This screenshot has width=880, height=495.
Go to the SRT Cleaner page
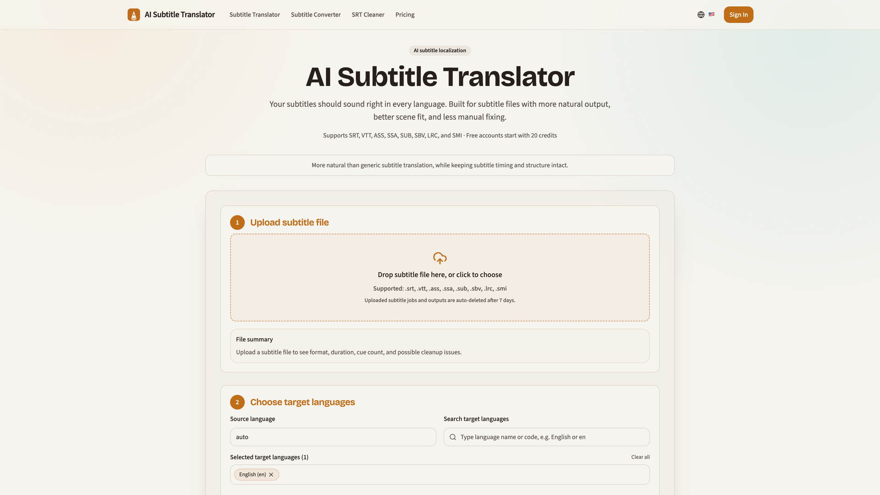[368, 15]
